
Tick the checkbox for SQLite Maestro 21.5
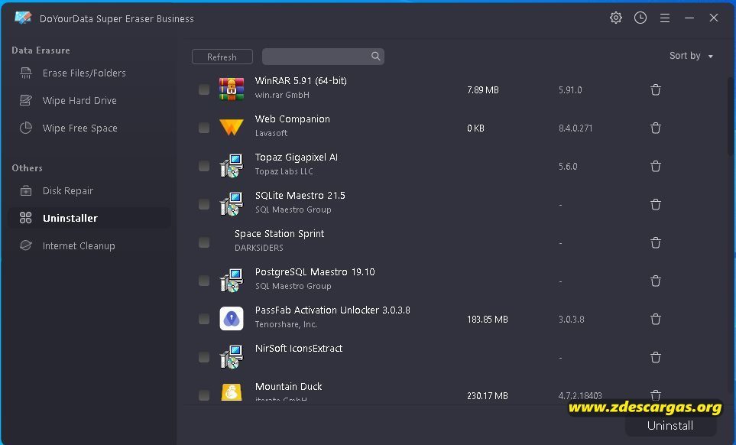(x=204, y=204)
